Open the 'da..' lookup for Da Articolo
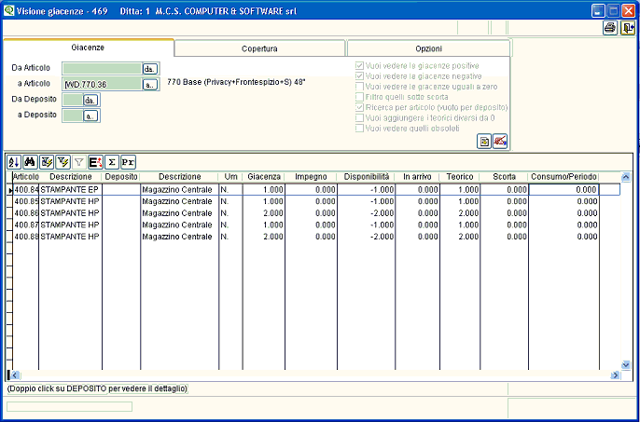The height and width of the screenshot is (422, 640). (x=150, y=69)
